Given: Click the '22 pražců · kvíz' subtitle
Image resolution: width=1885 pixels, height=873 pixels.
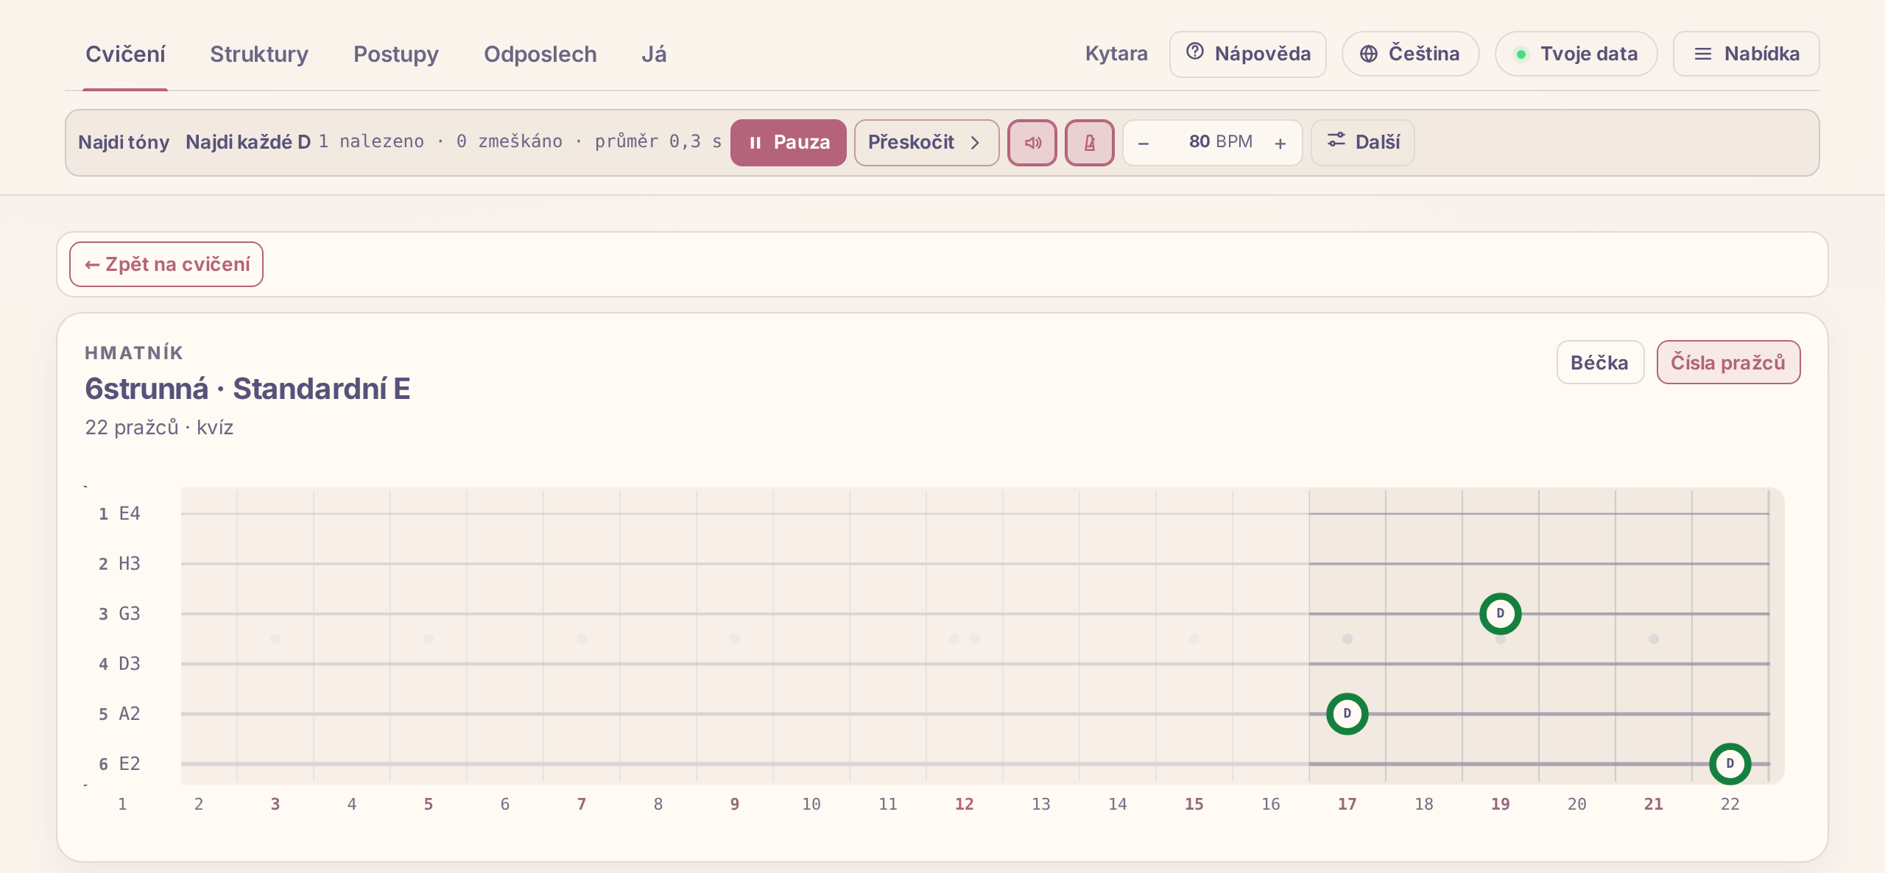Looking at the screenshot, I should pos(159,428).
